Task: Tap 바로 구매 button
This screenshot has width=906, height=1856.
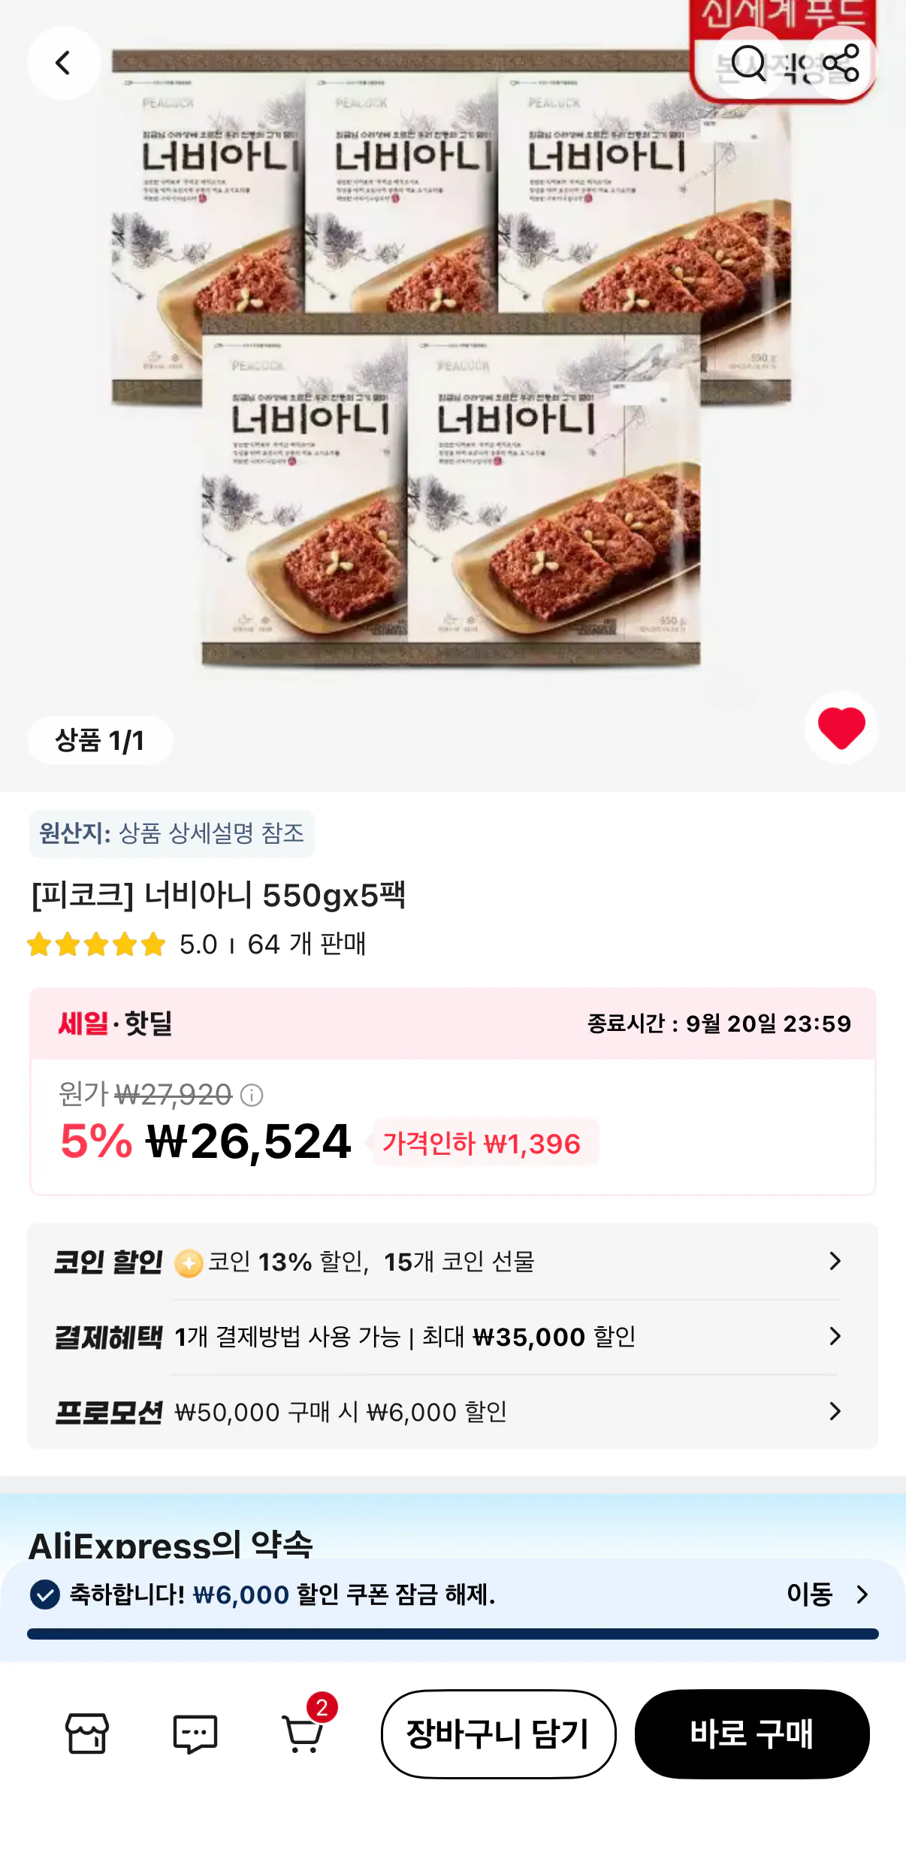Action: pos(752,1734)
